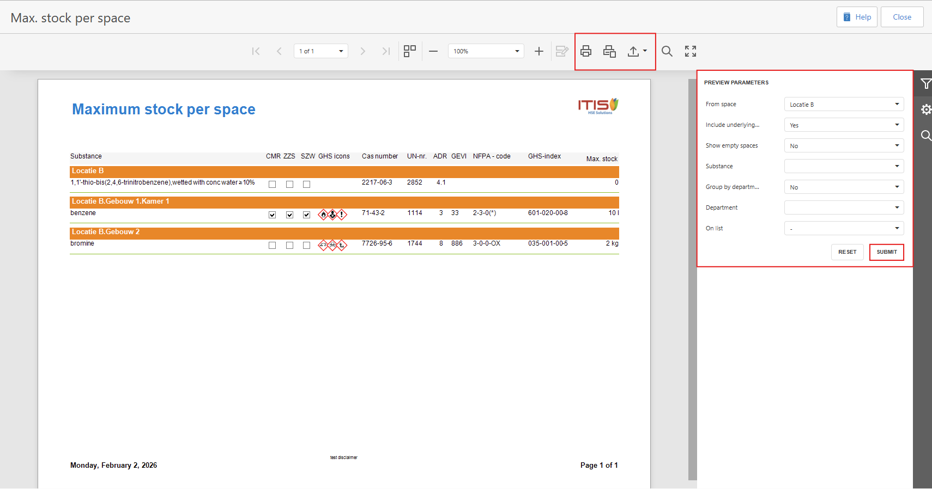Image resolution: width=932 pixels, height=489 pixels.
Task: Open the filter parameters sidebar icon
Action: (925, 84)
